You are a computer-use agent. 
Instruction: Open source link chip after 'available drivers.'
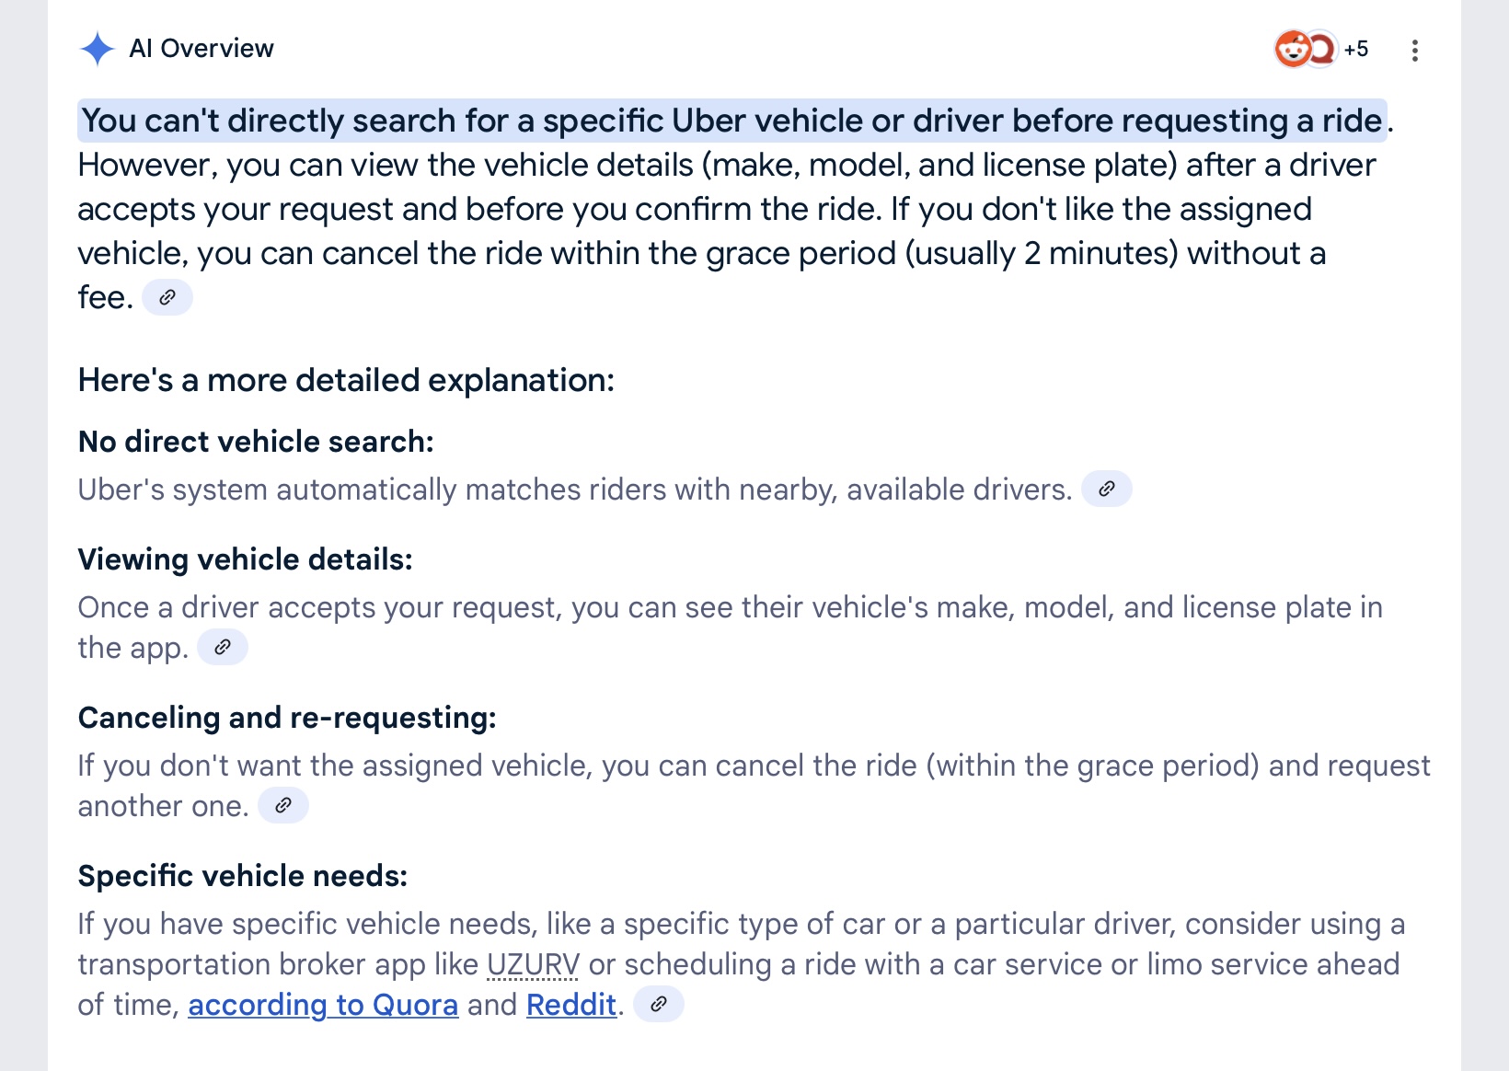tap(1107, 489)
